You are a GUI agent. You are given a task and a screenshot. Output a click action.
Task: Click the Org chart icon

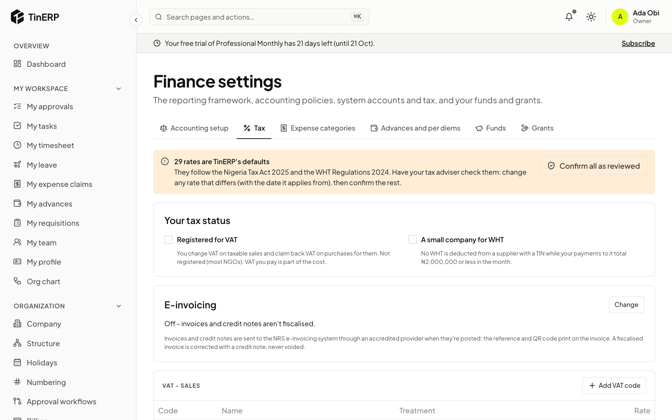tap(17, 281)
